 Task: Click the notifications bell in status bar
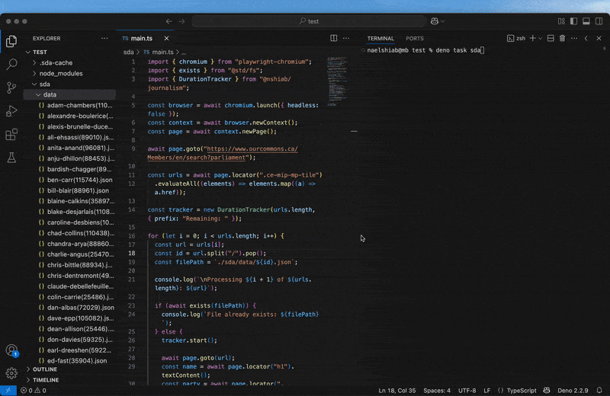tap(599, 390)
